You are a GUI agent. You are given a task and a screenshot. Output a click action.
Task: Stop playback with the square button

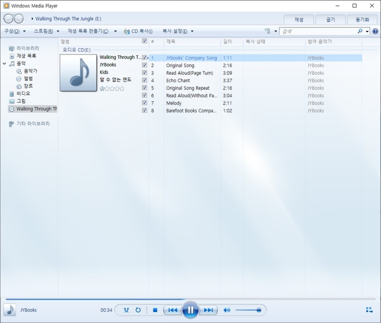click(155, 310)
